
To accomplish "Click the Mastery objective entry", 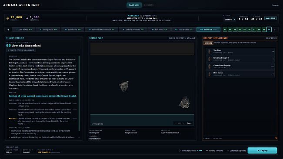I will [43, 121].
